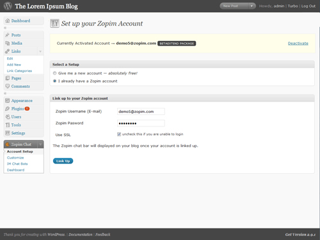Click 'Link up to your Zopim account' header

coord(182,98)
